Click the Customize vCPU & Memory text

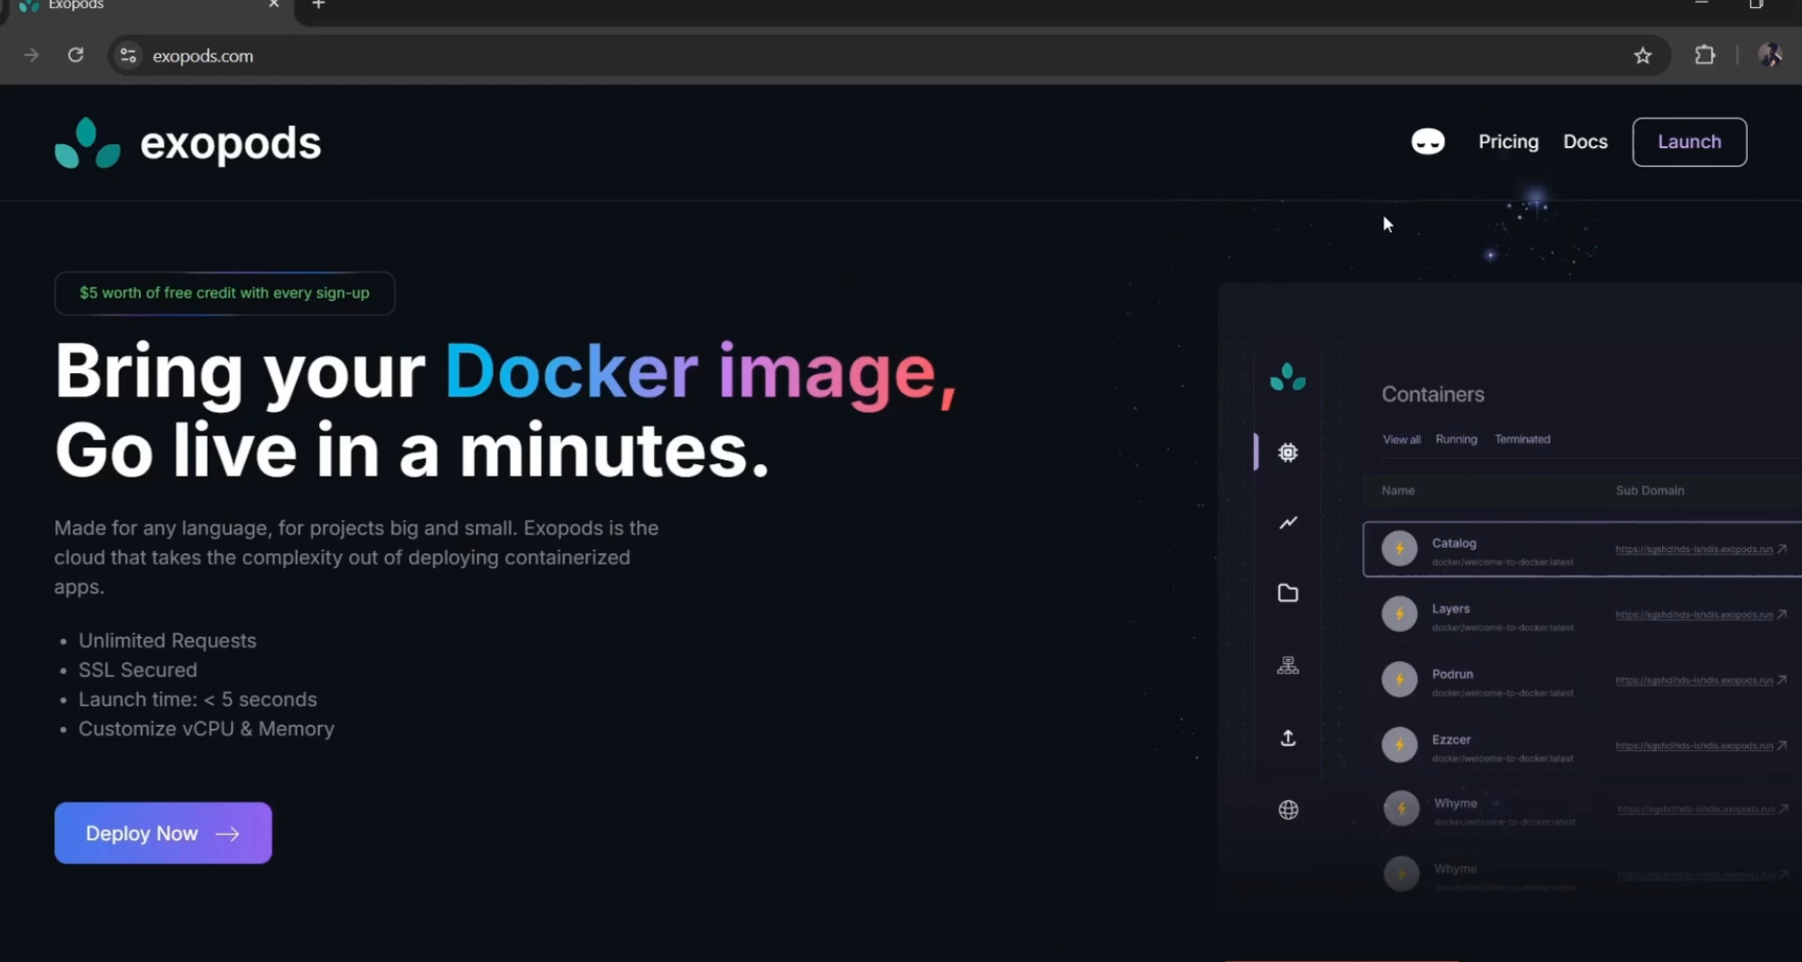click(207, 729)
